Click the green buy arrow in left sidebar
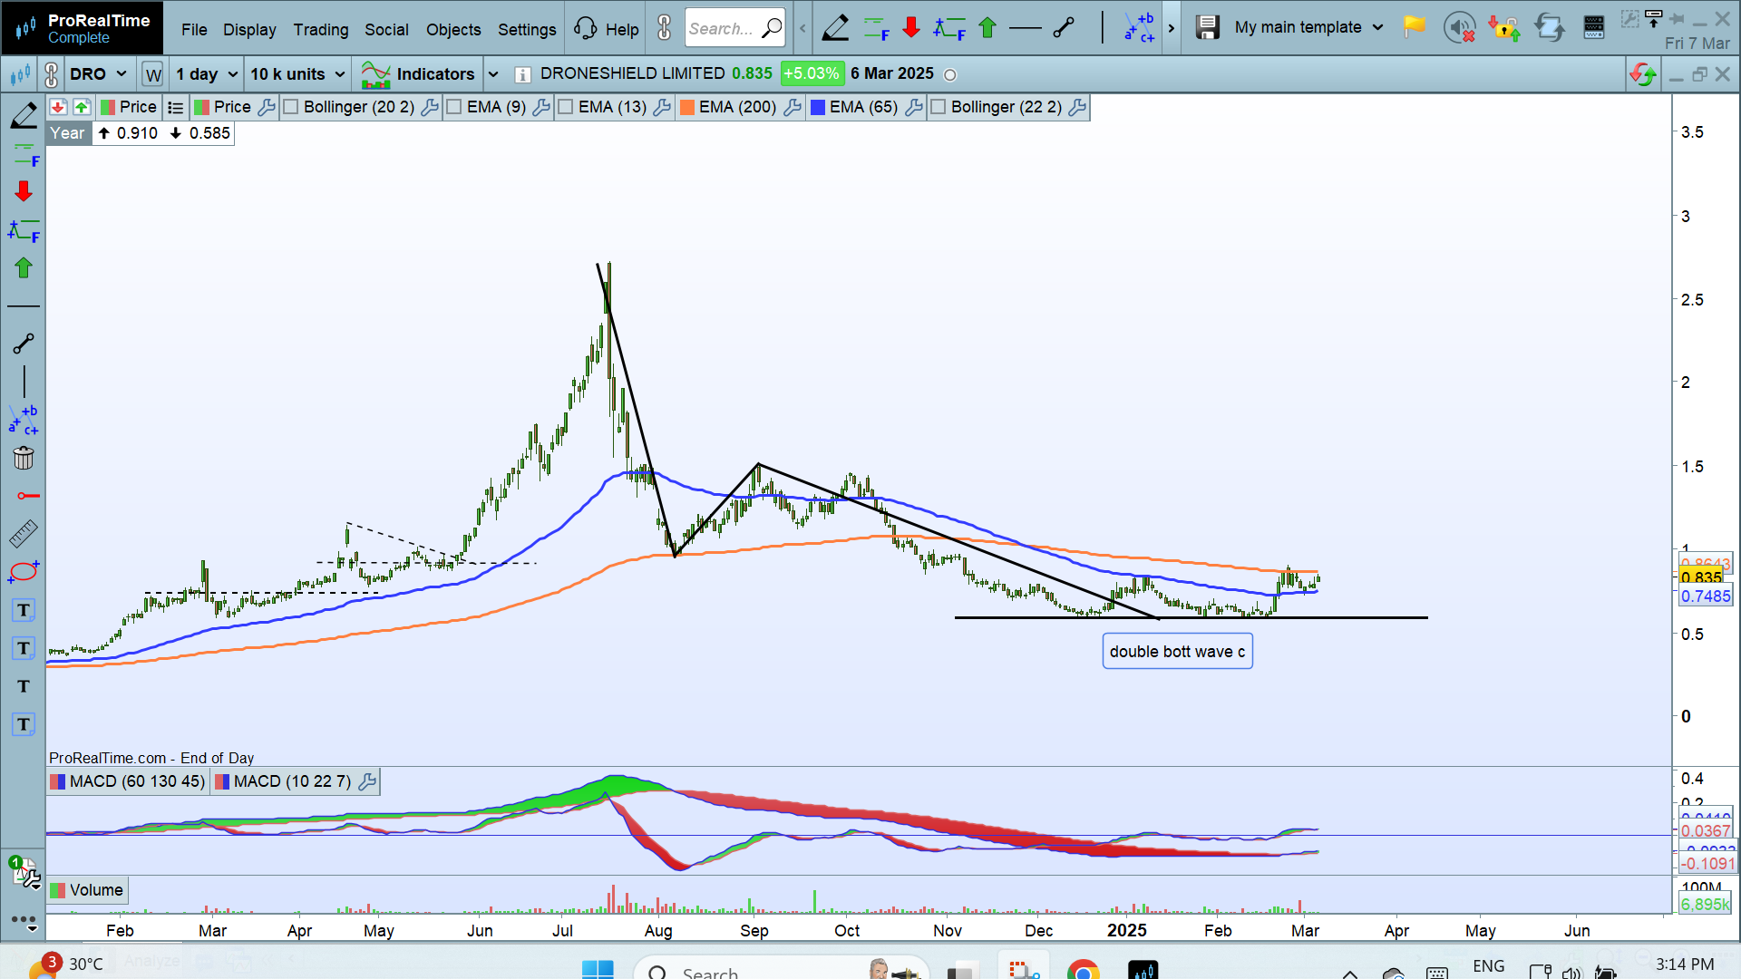The height and width of the screenshot is (979, 1741). 24,267
